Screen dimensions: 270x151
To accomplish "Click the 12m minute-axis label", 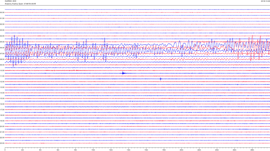I will click(111, 150).
